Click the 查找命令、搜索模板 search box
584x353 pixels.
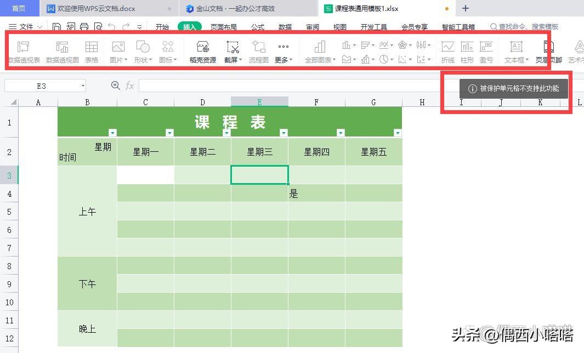pyautogui.click(x=524, y=26)
